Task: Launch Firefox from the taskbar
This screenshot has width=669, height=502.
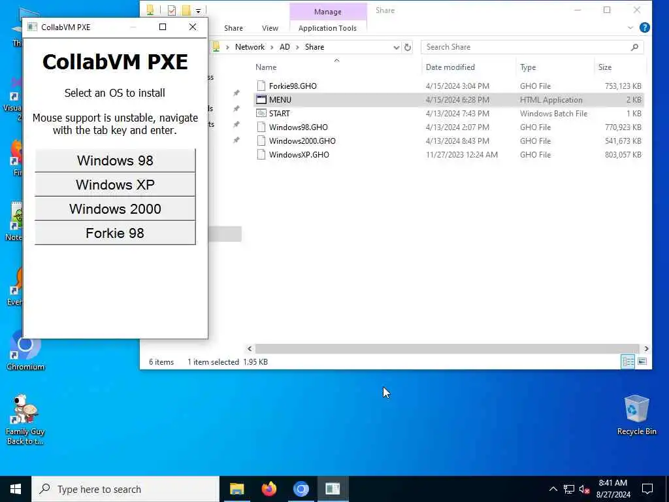Action: point(269,489)
